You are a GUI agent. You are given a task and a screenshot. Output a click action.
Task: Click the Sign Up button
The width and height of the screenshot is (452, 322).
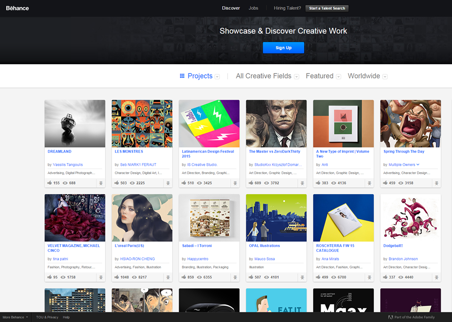(283, 48)
